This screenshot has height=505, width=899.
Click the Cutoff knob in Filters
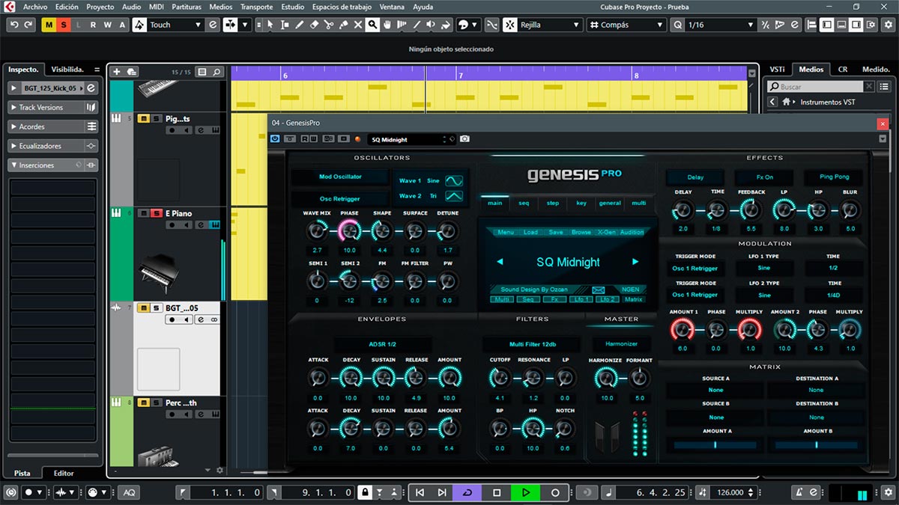500,379
